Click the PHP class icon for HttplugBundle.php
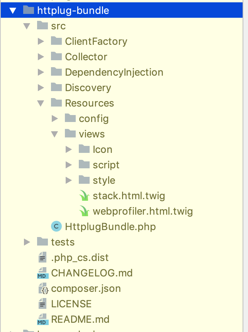248x332 pixels. tap(56, 227)
